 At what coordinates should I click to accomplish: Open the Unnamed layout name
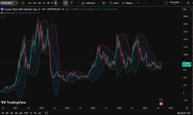(174, 3)
